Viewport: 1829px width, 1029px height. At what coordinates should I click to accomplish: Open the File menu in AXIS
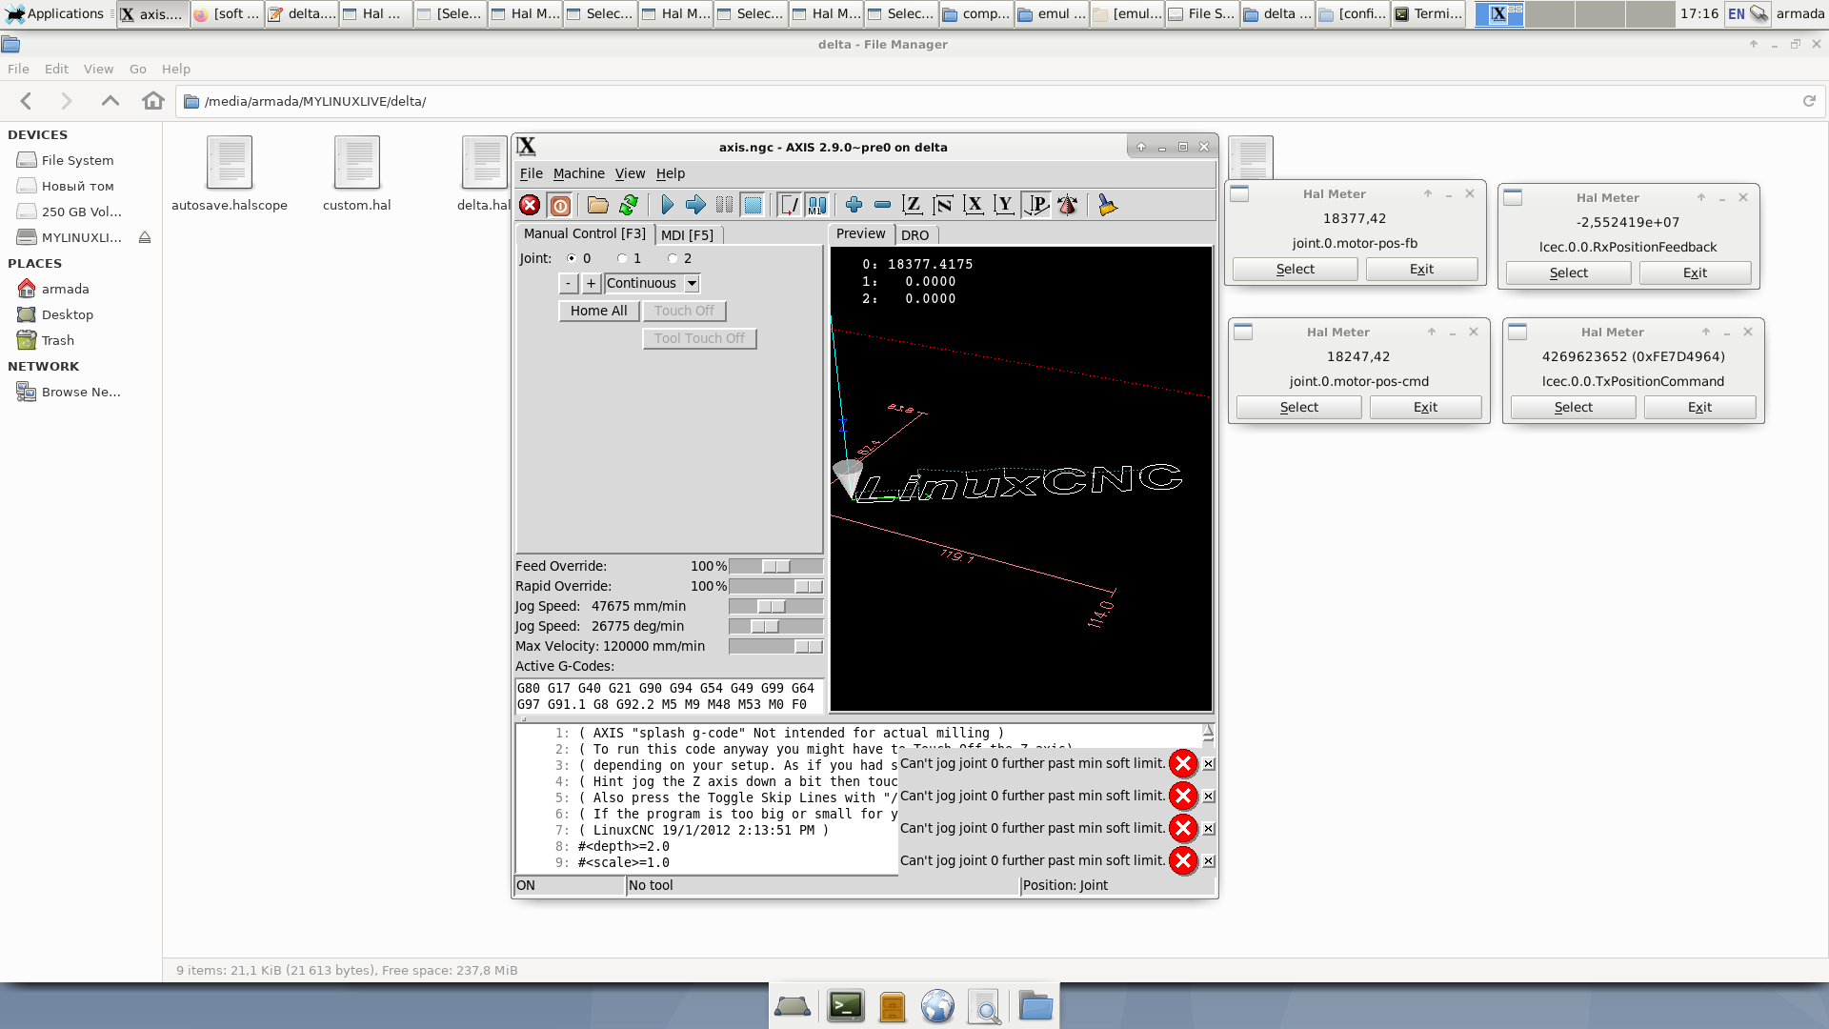(531, 173)
